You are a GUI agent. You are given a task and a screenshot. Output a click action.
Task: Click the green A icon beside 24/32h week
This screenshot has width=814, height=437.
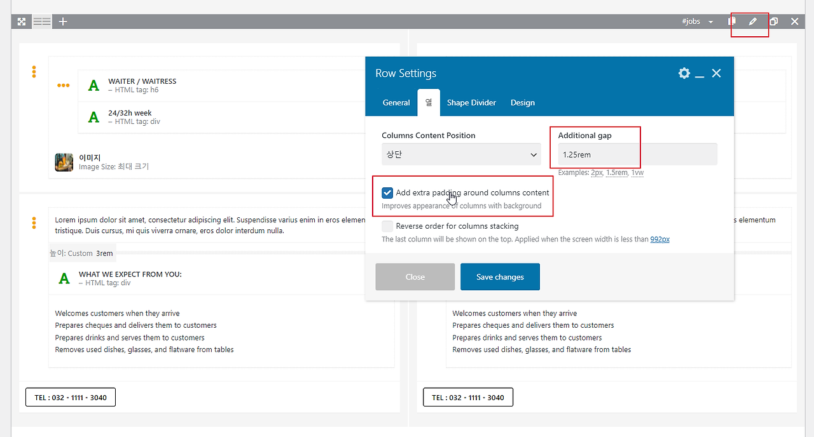point(94,117)
